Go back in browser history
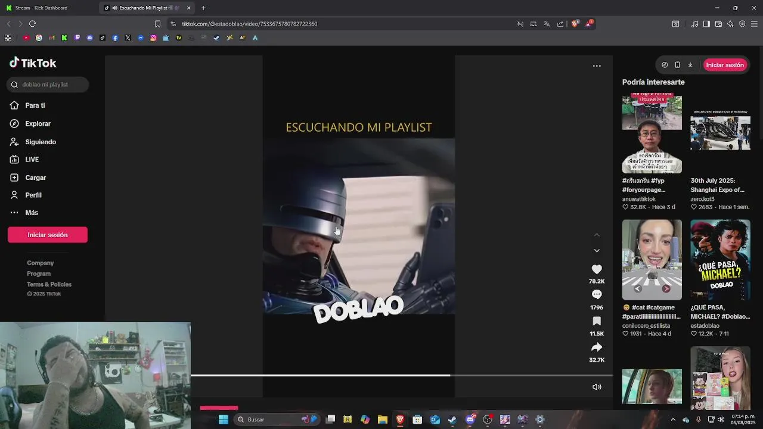This screenshot has width=763, height=429. coord(8,24)
